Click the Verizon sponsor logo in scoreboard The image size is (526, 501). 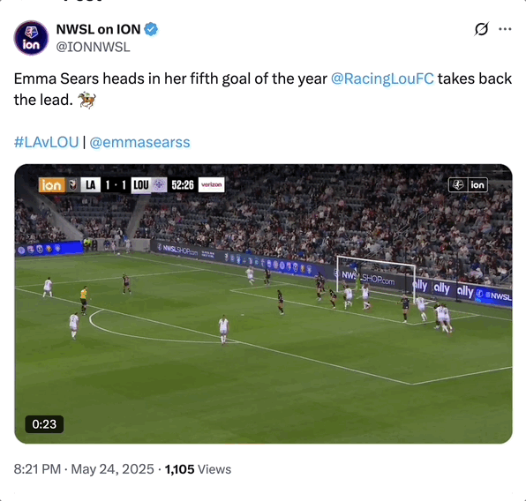click(x=211, y=184)
